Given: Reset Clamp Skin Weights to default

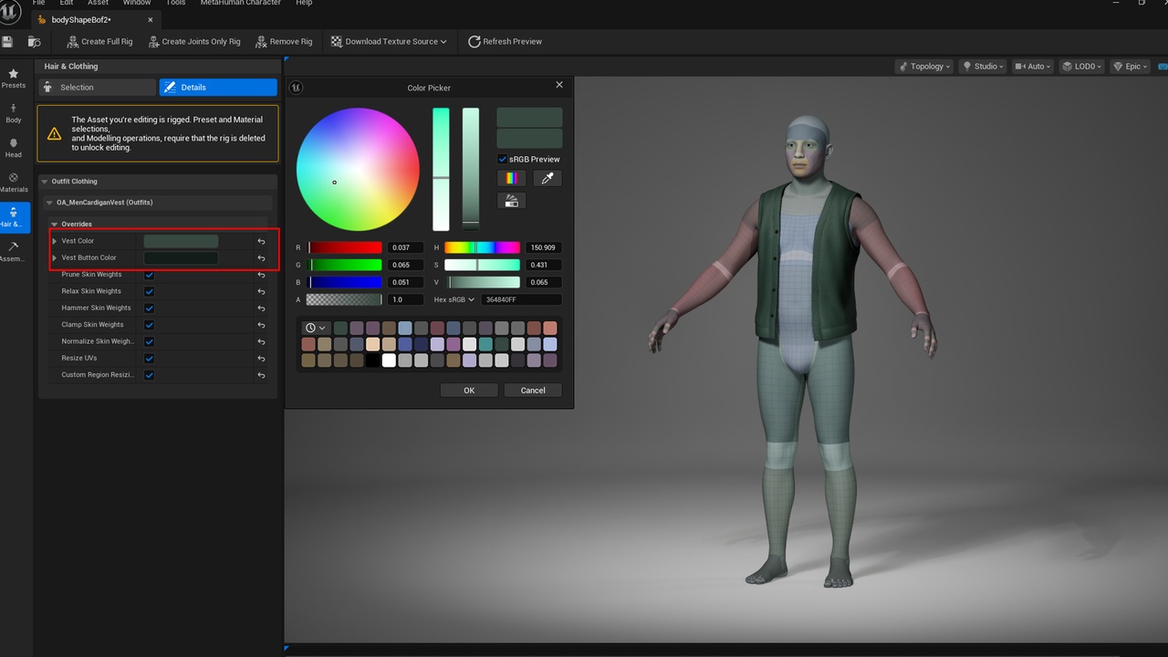Looking at the screenshot, I should point(261,325).
